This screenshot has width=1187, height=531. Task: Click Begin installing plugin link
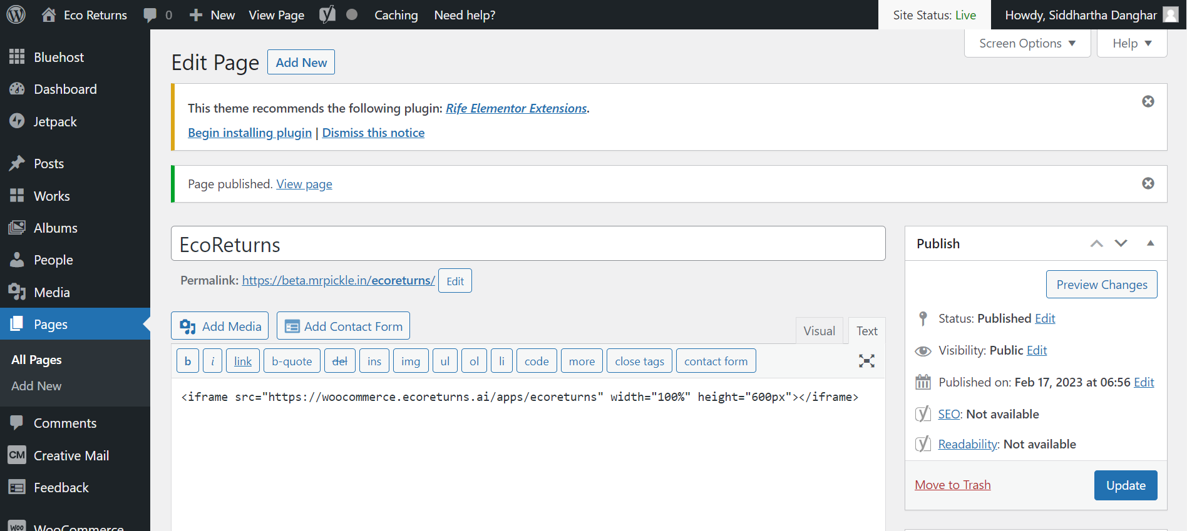(250, 133)
